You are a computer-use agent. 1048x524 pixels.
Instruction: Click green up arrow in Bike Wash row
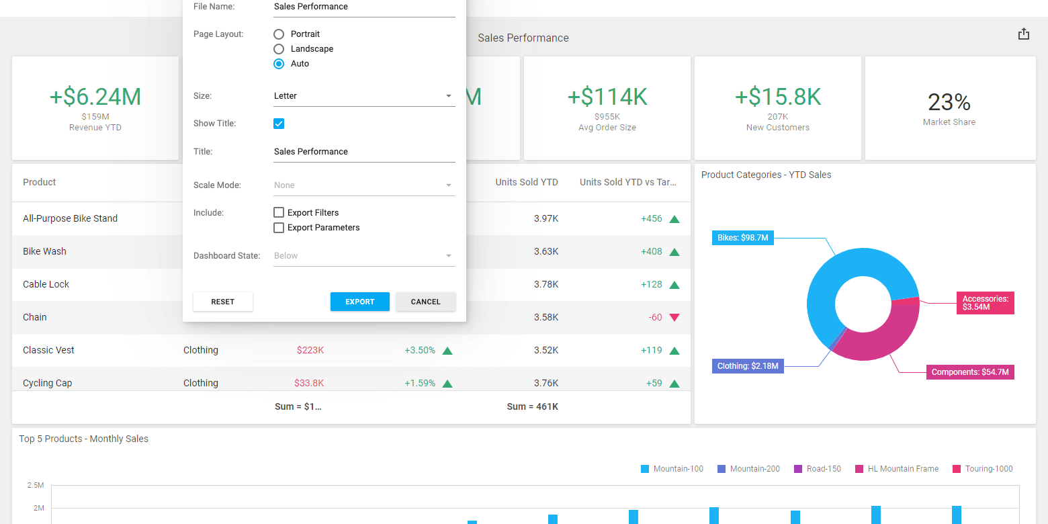pos(674,252)
